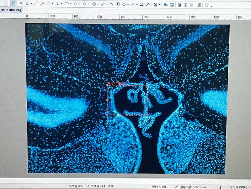The image size is (251, 189).
Task: Expand the far-left toolbar combo box
Action: 6,4
